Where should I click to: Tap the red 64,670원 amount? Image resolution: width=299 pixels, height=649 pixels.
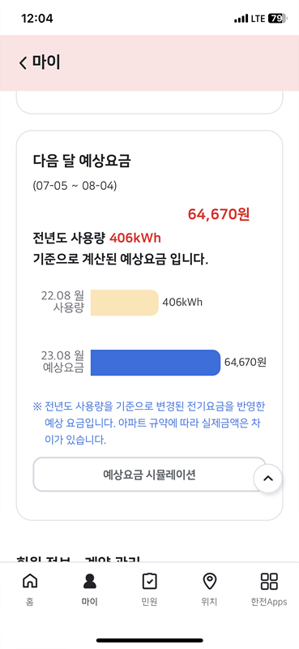(x=219, y=214)
